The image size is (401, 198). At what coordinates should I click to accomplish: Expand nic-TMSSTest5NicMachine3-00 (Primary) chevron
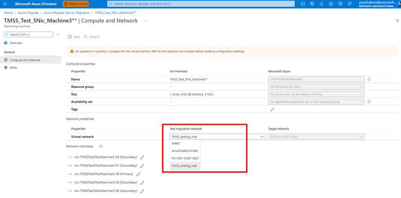(x=70, y=174)
